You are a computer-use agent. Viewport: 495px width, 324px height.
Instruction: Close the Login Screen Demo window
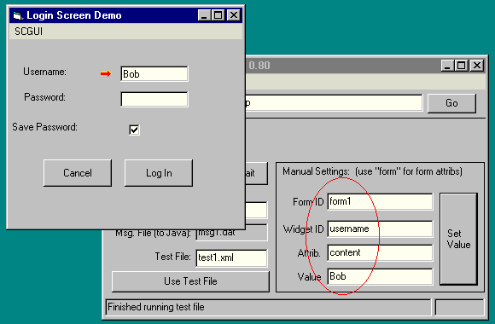point(234,15)
